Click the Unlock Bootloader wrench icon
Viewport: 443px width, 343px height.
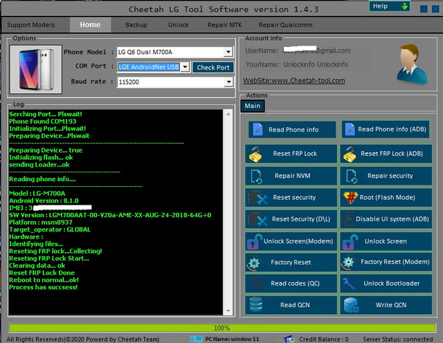(x=350, y=284)
